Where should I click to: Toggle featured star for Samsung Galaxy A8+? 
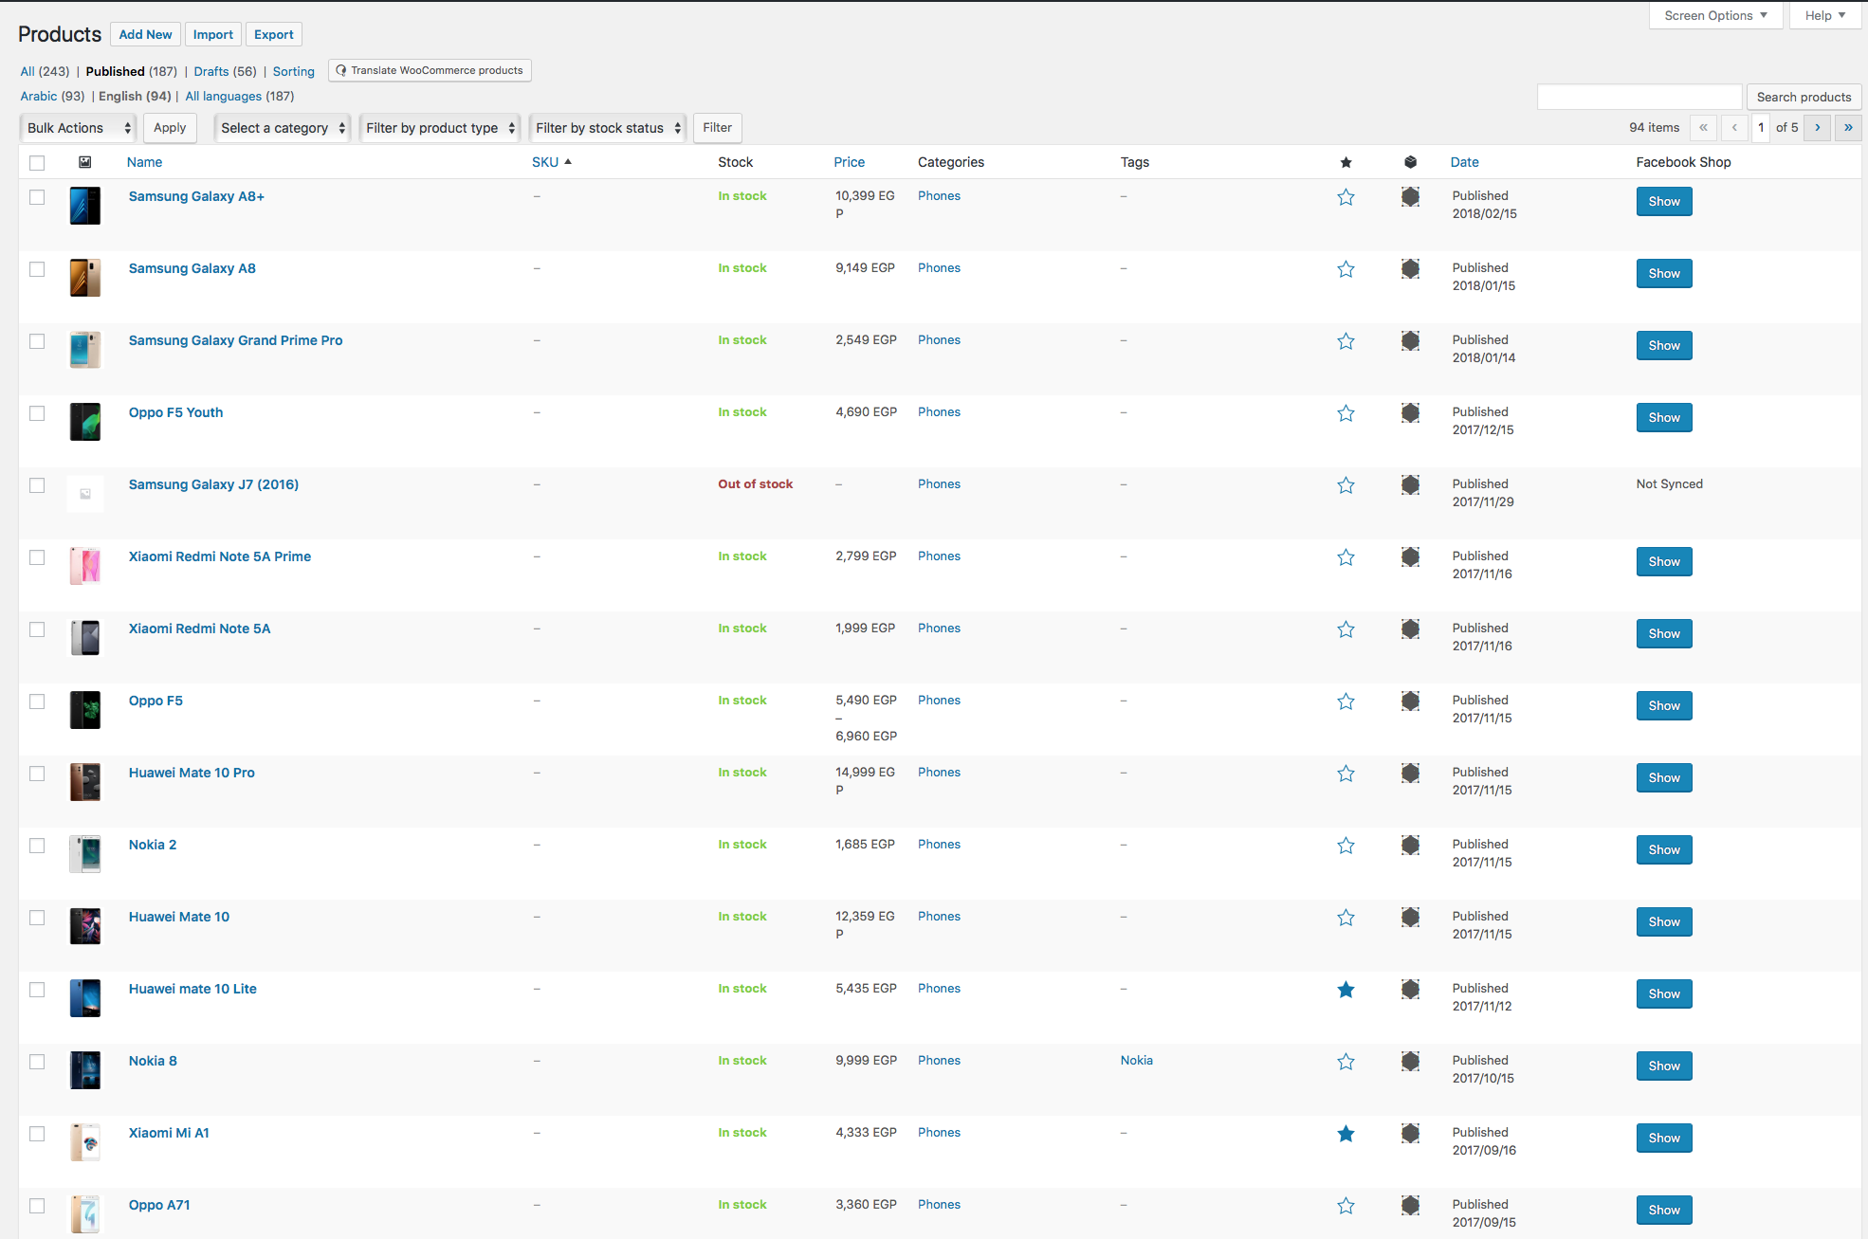coord(1346,197)
